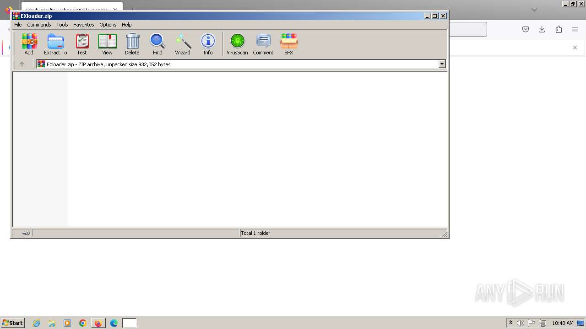Open the Options menu
The height and width of the screenshot is (329, 586).
[108, 25]
